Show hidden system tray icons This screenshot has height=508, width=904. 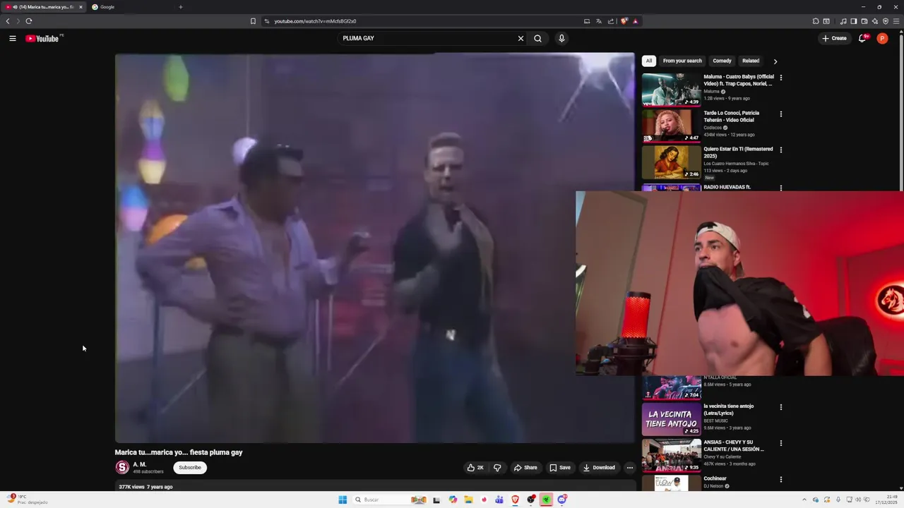click(804, 500)
